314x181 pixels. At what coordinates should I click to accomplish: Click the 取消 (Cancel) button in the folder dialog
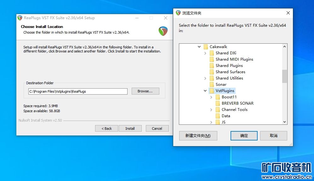(274, 136)
